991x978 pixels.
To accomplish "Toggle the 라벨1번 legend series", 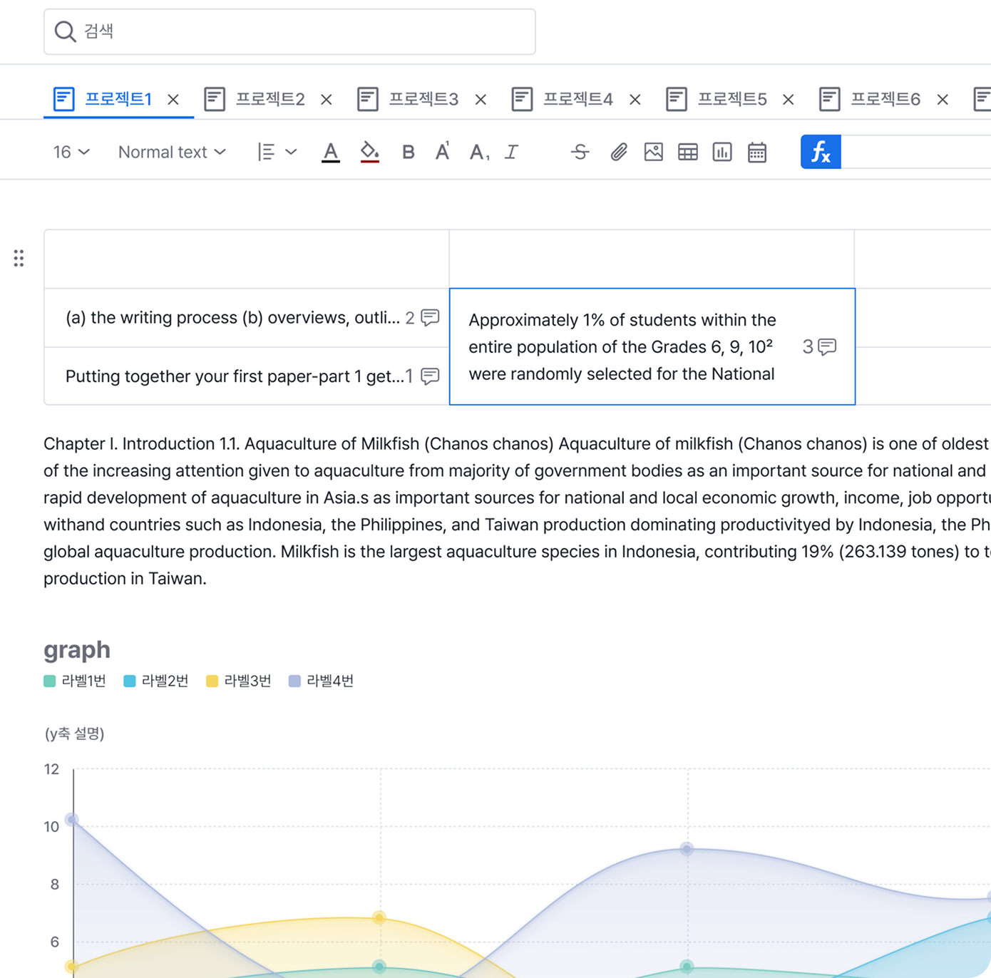I will tap(75, 681).
